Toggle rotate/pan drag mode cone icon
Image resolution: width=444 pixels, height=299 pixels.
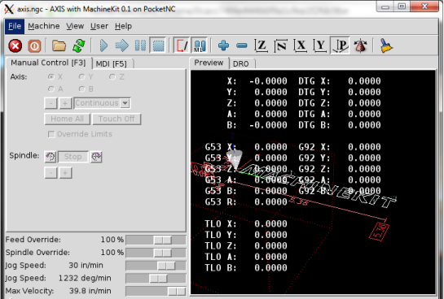point(360,45)
